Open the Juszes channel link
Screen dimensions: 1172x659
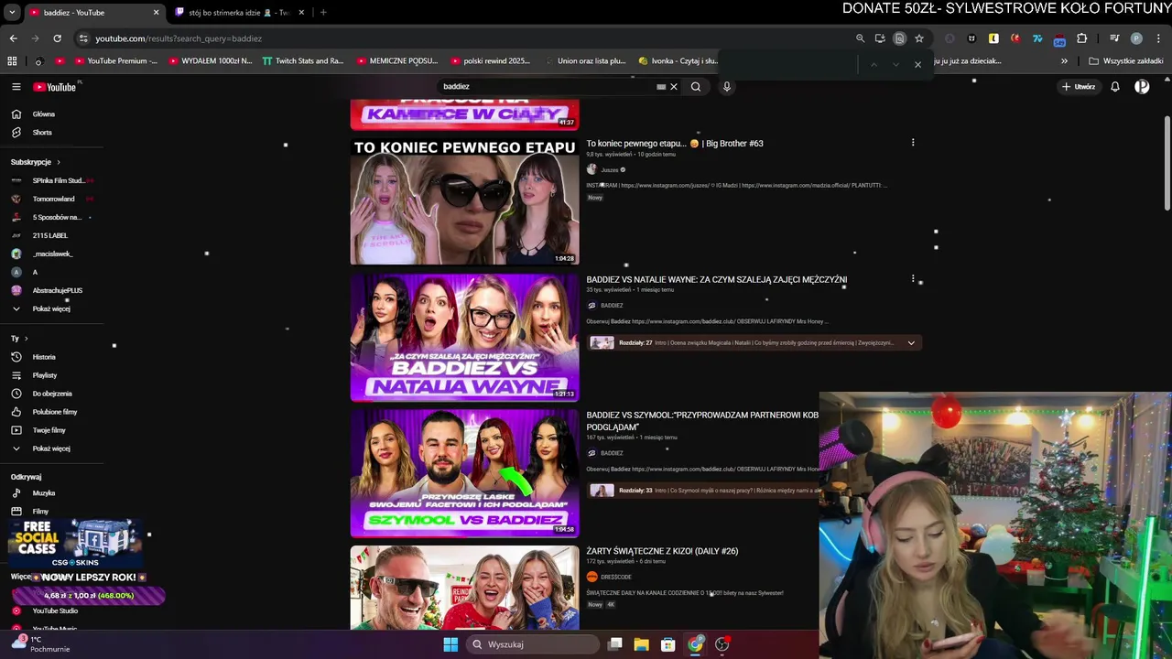(610, 169)
